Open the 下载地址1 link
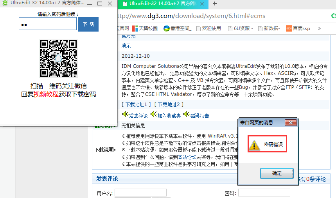 pos(136,104)
